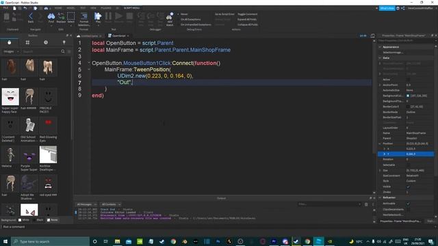The width and height of the screenshot is (438, 246).
Task: Click the BorderColor3 color swatch
Action: click(408, 107)
